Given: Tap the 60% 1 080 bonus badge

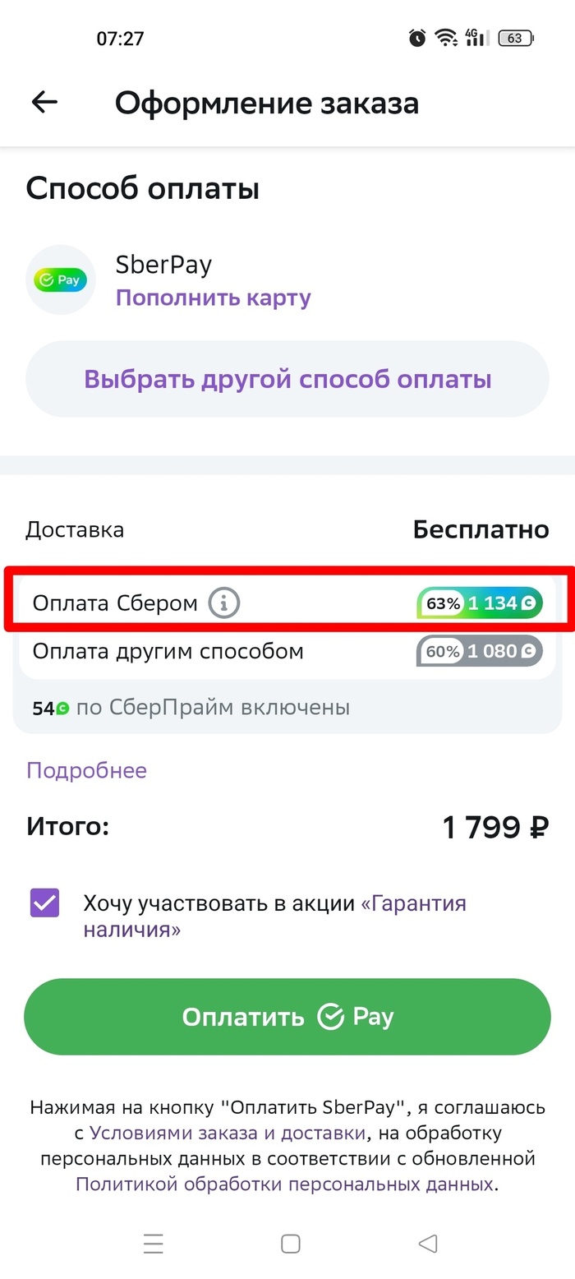Looking at the screenshot, I should pyautogui.click(x=480, y=651).
